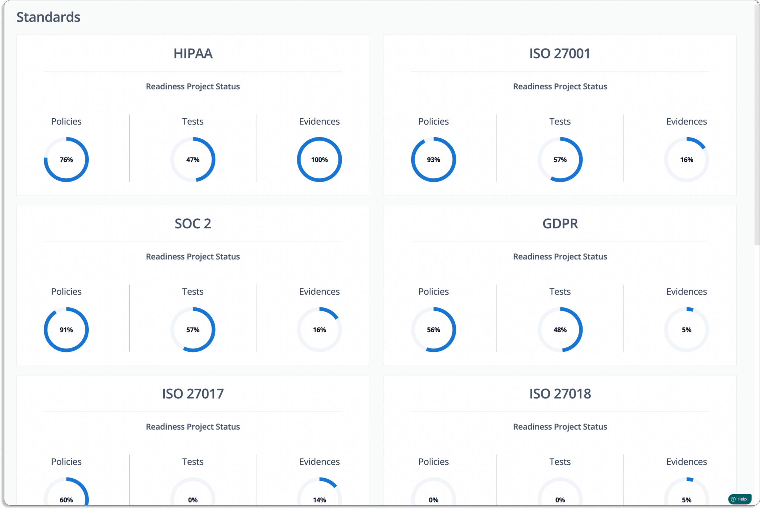This screenshot has width=760, height=509.
Task: Open the HIPAA standard card title
Action: (193, 53)
